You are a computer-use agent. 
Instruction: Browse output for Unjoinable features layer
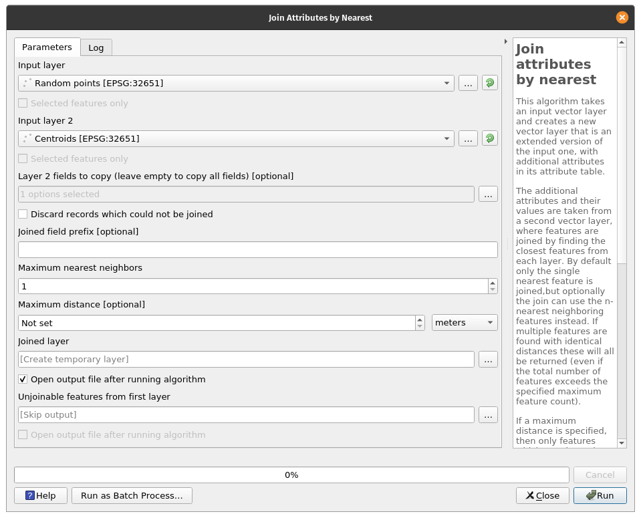[x=488, y=414]
